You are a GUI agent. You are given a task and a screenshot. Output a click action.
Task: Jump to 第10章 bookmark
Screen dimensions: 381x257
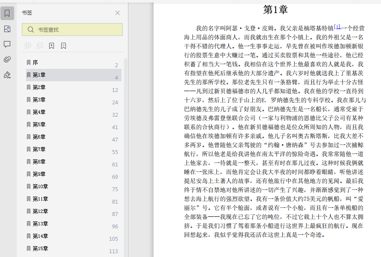(74, 186)
